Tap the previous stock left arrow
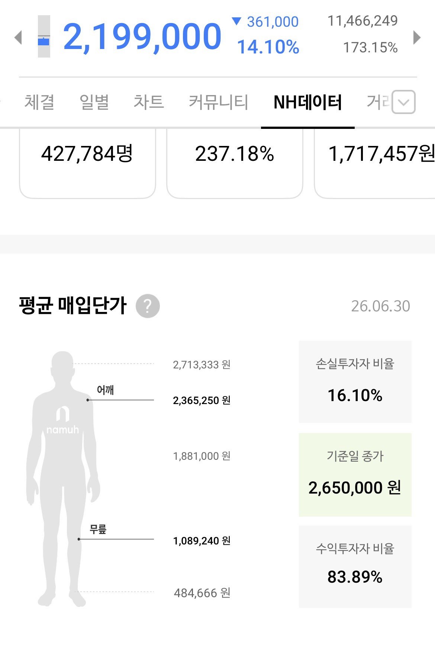This screenshot has width=435, height=654. pos(18,37)
